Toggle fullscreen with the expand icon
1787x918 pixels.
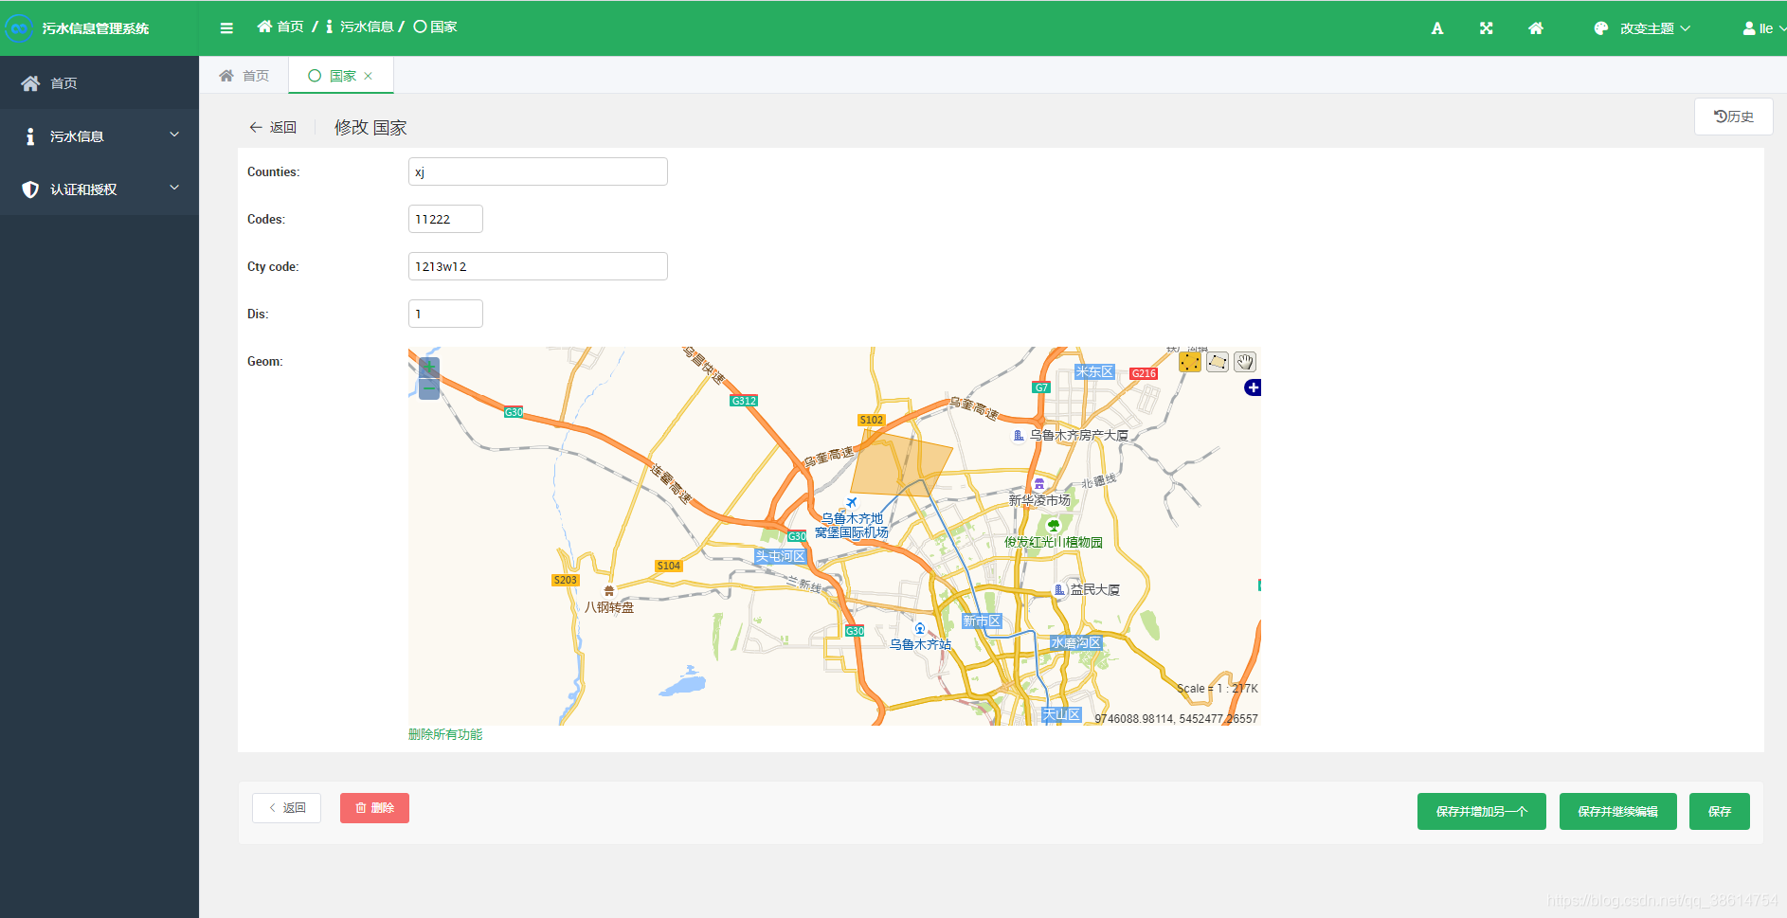[1486, 28]
